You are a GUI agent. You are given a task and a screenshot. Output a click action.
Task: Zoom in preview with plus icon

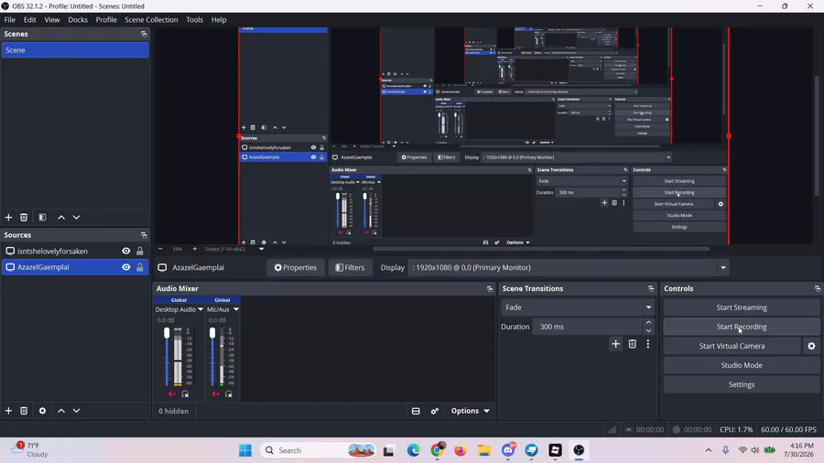[194, 249]
